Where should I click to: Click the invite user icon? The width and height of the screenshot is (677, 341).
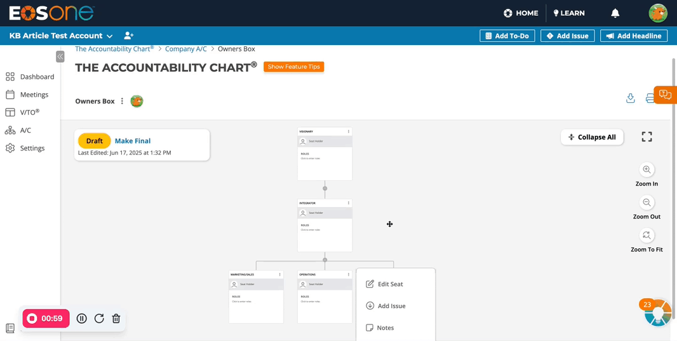click(x=129, y=36)
